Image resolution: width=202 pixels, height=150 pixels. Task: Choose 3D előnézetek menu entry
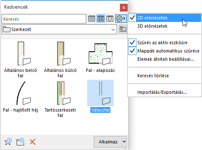tap(165, 26)
